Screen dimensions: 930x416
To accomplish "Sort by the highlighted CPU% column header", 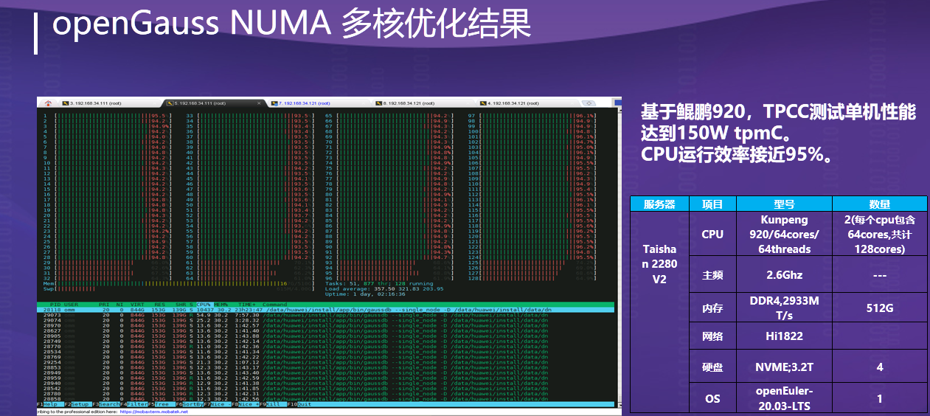I will [x=205, y=304].
